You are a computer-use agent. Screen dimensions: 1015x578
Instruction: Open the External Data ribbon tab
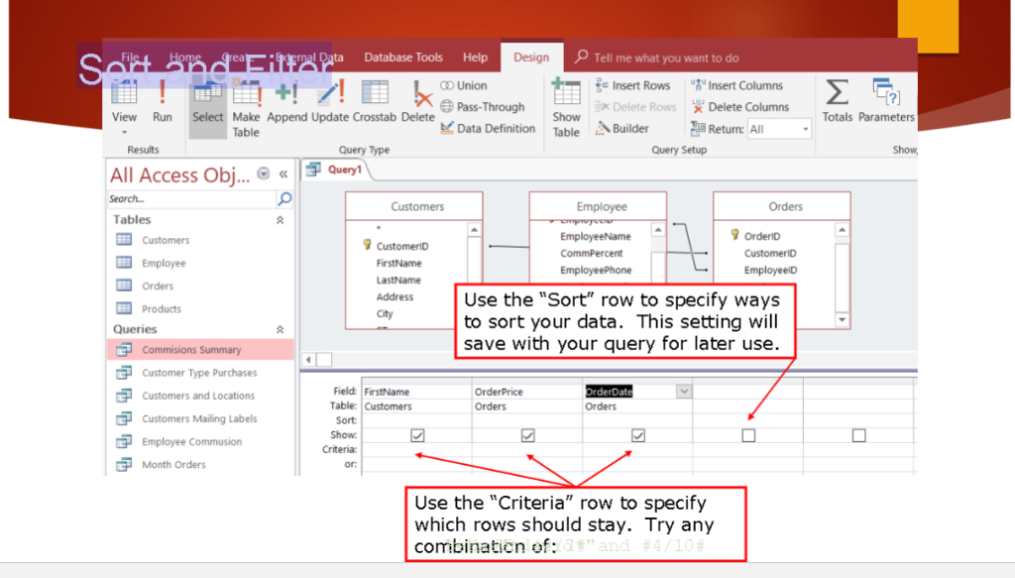309,57
